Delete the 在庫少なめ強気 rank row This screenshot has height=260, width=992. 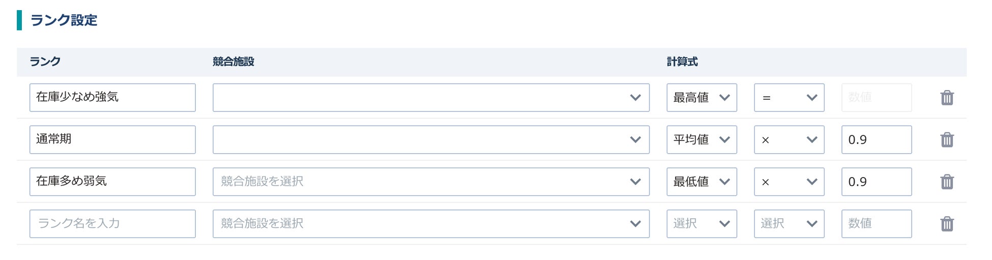(x=946, y=98)
